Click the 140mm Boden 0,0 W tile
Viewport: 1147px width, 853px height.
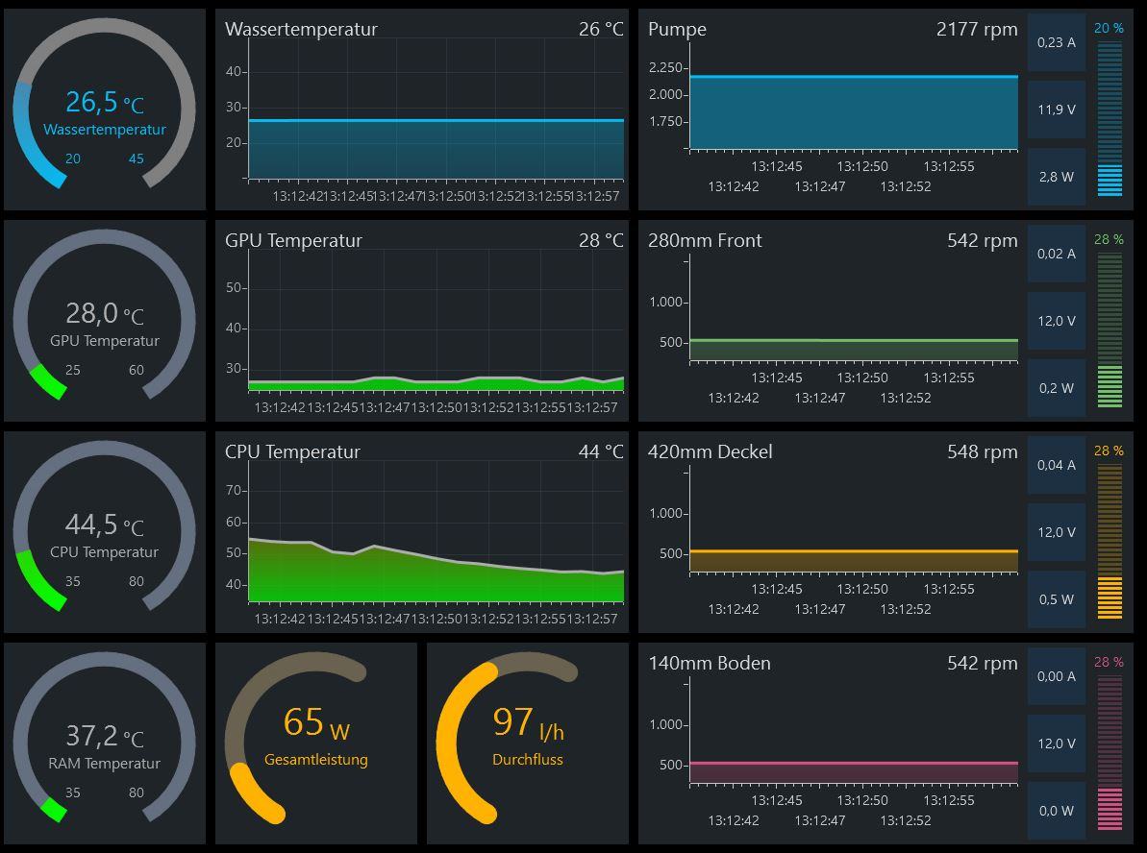[x=1057, y=811]
